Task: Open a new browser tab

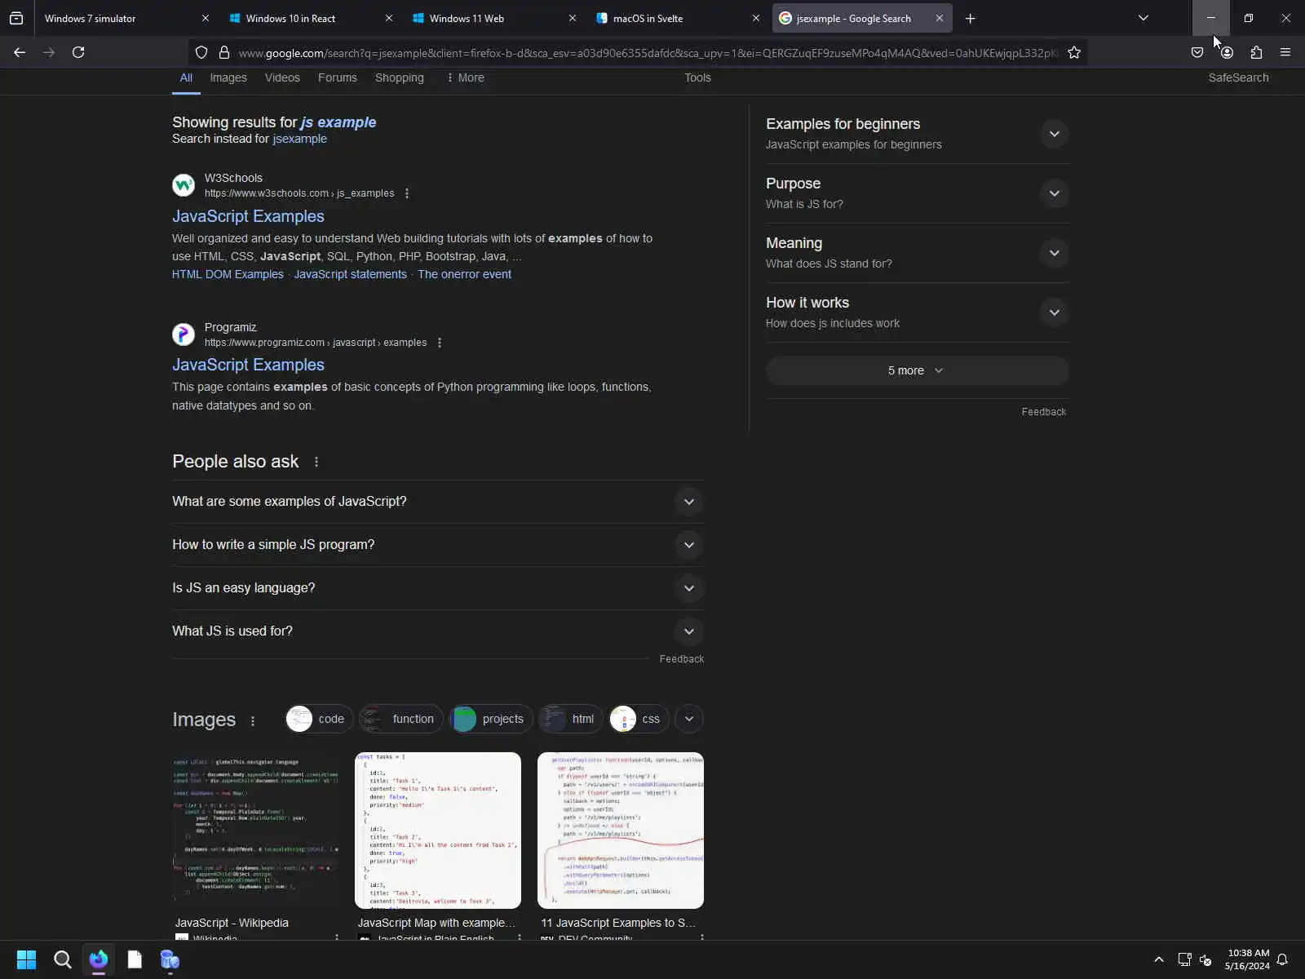Action: [x=970, y=18]
